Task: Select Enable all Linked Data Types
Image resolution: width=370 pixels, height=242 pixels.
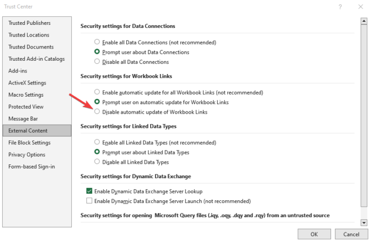Action: (x=97, y=142)
